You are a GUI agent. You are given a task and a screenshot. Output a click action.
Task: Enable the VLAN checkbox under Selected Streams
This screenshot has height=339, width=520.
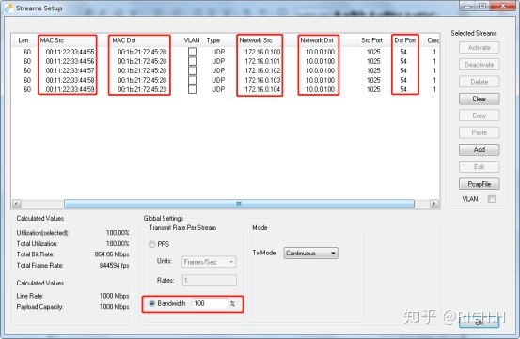point(492,199)
